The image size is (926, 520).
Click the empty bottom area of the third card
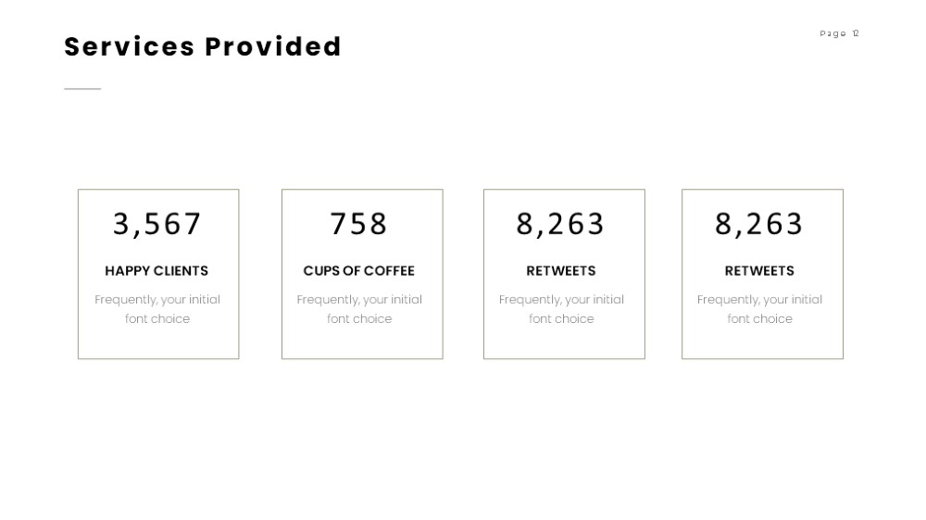coord(564,342)
